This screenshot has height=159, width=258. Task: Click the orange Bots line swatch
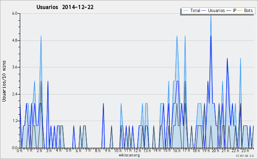pyautogui.click(x=240, y=11)
